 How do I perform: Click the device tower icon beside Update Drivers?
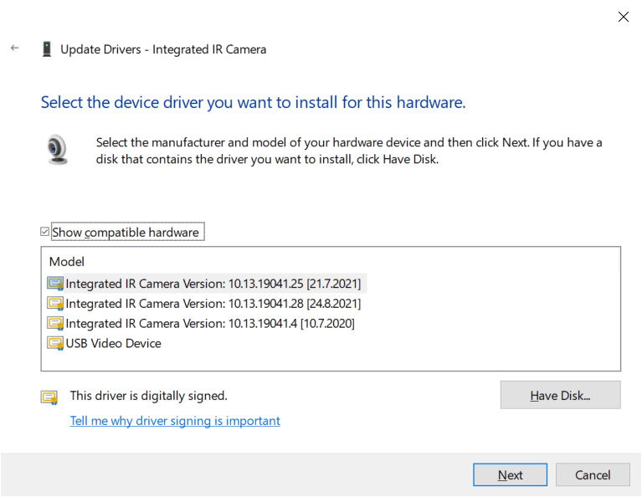tap(47, 49)
